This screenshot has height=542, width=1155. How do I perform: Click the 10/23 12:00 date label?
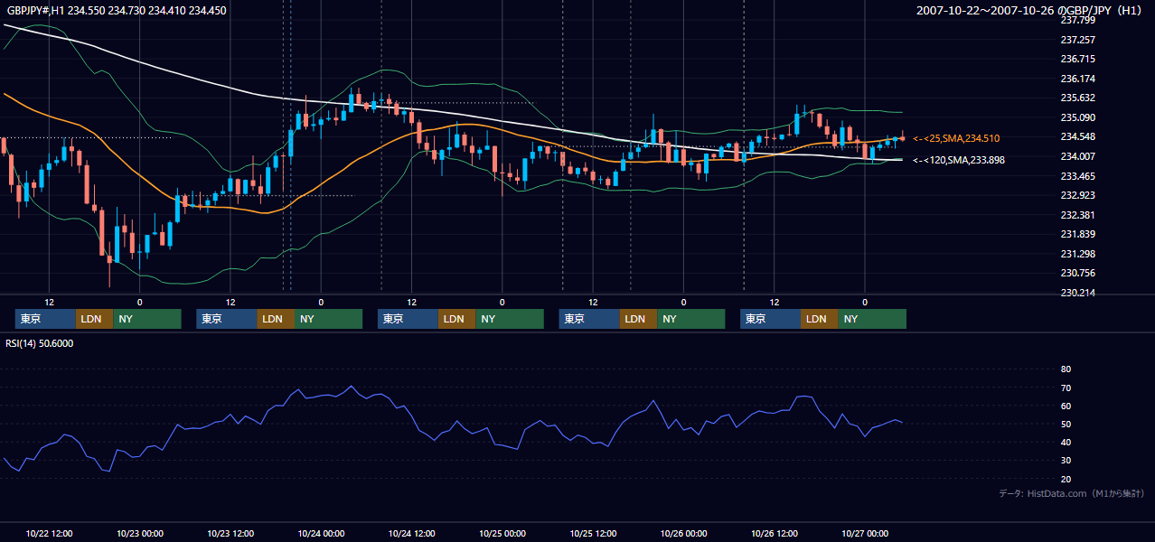tap(230, 533)
